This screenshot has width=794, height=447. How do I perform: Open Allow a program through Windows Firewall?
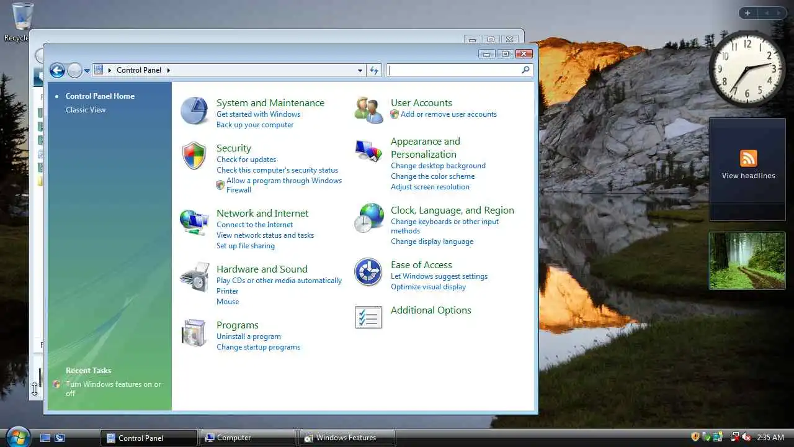(284, 185)
